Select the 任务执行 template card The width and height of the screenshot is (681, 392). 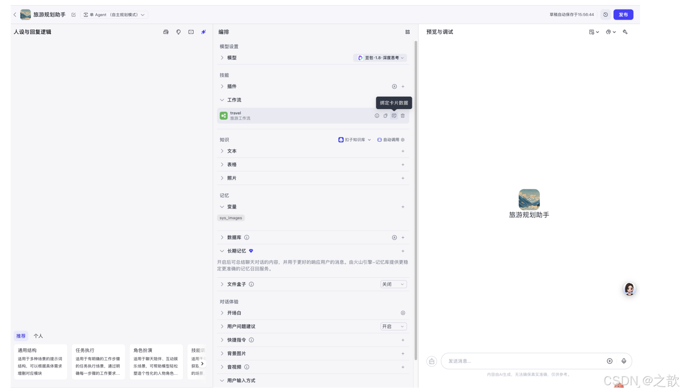(98, 362)
